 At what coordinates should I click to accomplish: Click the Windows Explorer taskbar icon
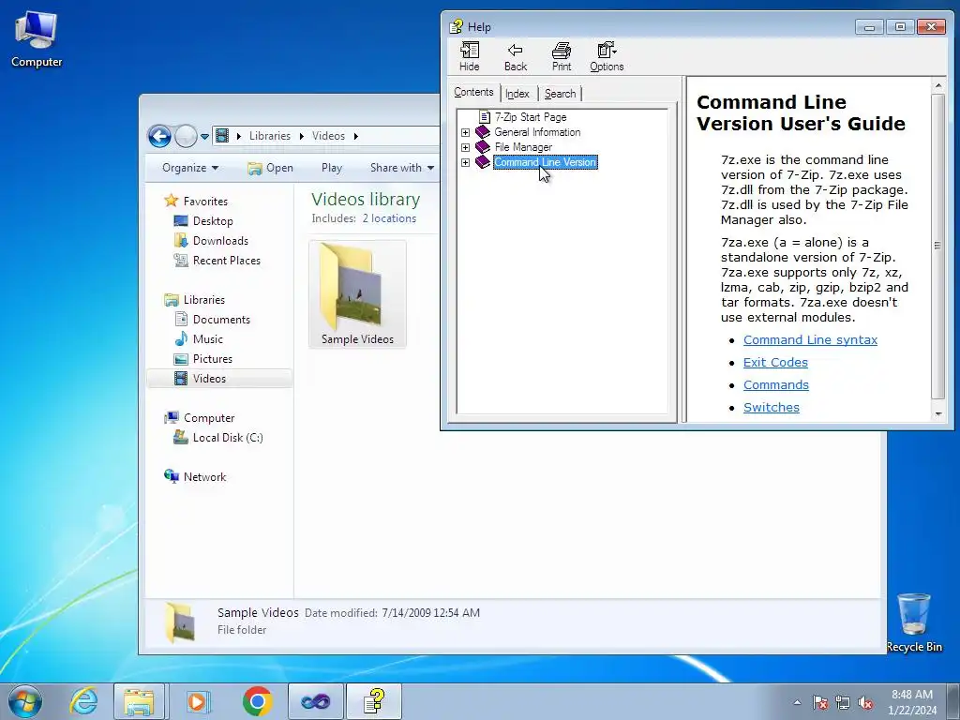click(139, 701)
